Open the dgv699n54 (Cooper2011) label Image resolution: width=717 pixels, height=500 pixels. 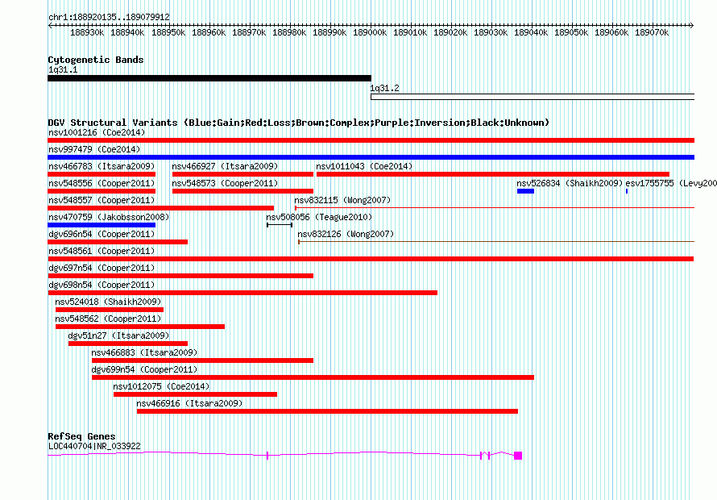(x=144, y=369)
